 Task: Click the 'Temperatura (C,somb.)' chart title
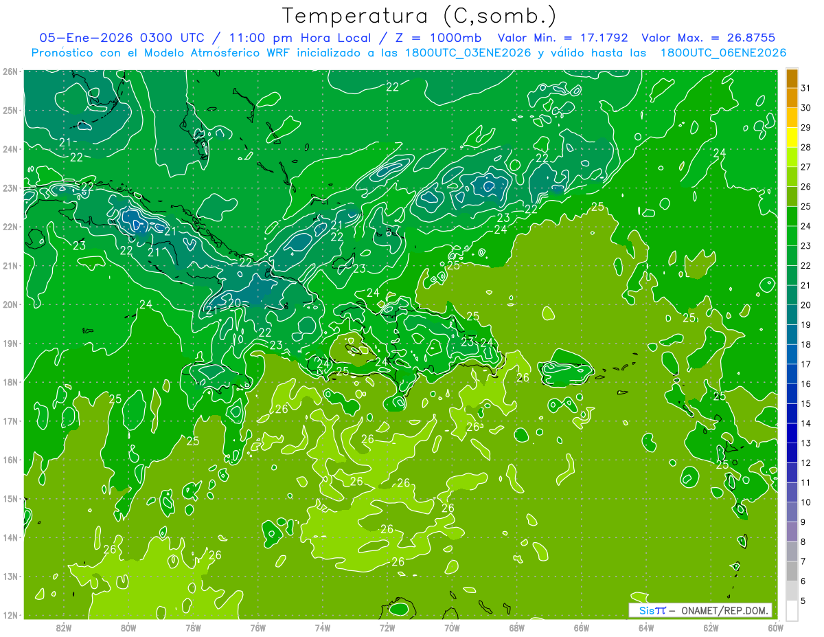pos(420,15)
